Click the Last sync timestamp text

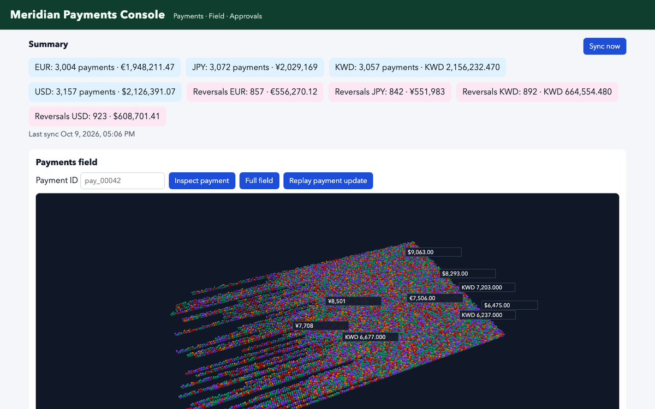tap(82, 134)
